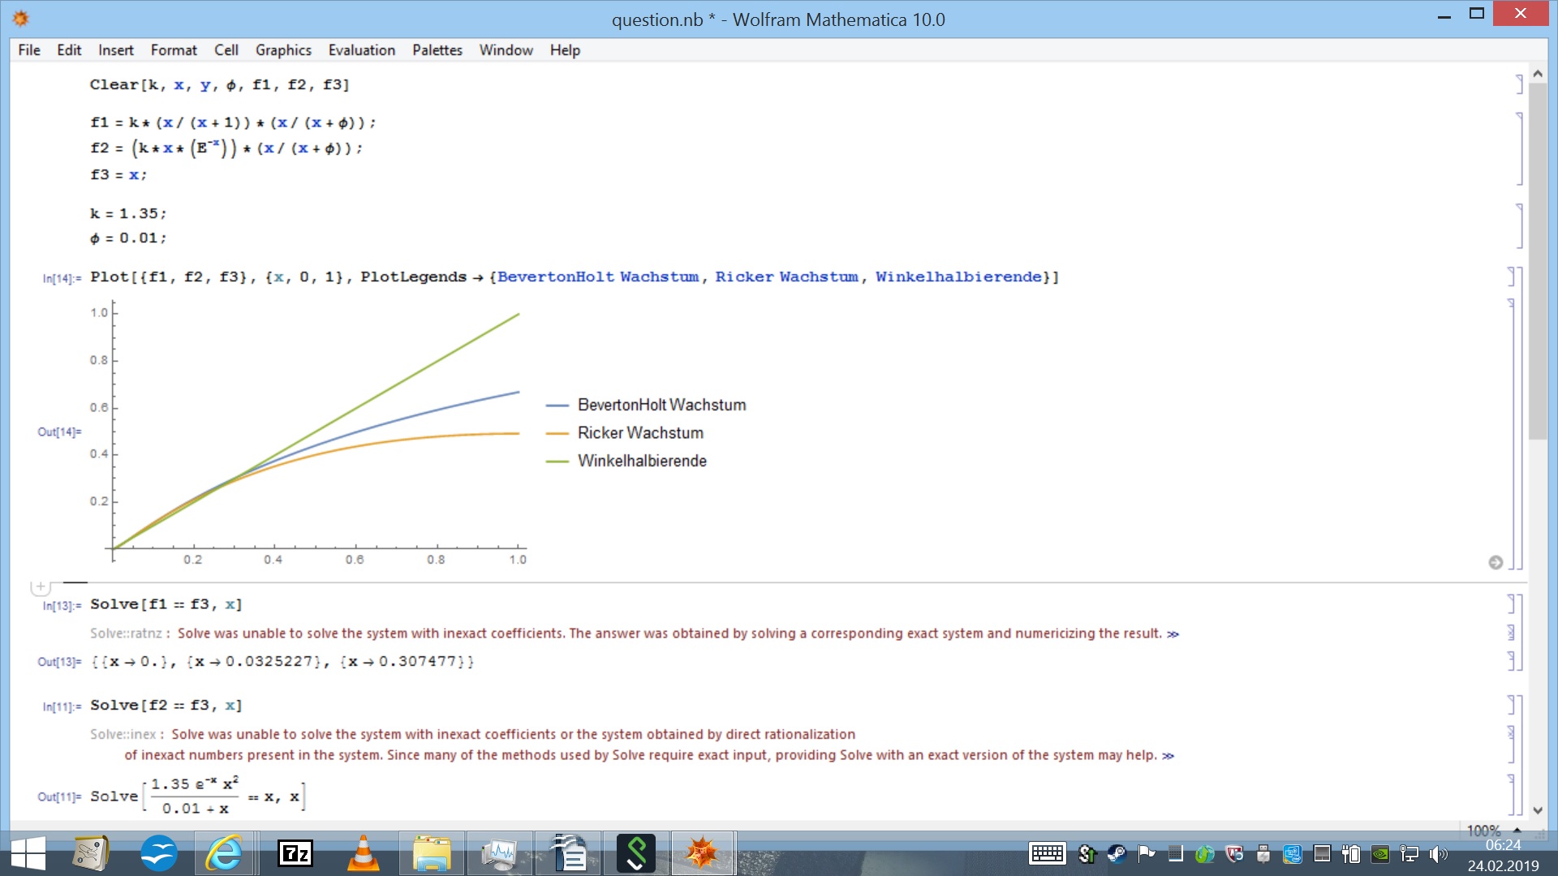Expand the Solve::ratnz message details arrow
1558x876 pixels.
(x=1173, y=634)
